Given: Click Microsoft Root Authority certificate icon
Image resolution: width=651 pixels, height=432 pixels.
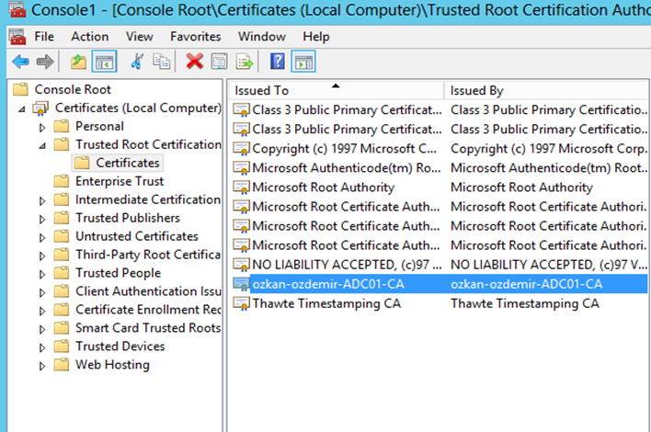Looking at the screenshot, I should 241,188.
